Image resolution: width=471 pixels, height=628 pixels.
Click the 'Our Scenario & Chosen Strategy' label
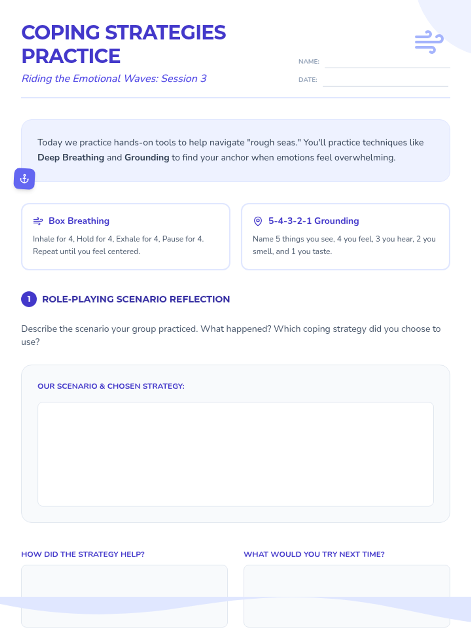pyautogui.click(x=111, y=386)
